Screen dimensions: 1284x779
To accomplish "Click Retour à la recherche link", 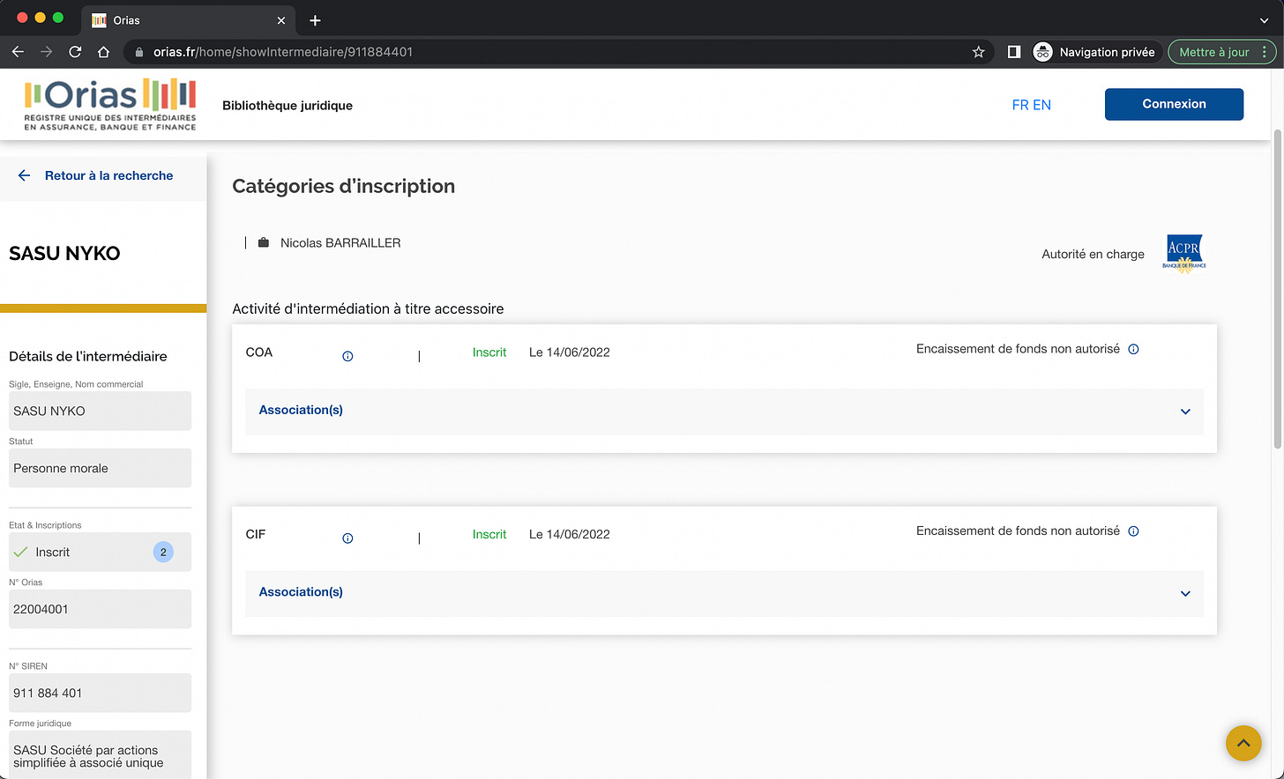I will coord(108,175).
